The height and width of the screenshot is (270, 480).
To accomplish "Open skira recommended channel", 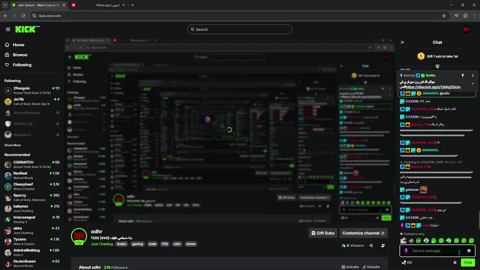I will point(32,231).
